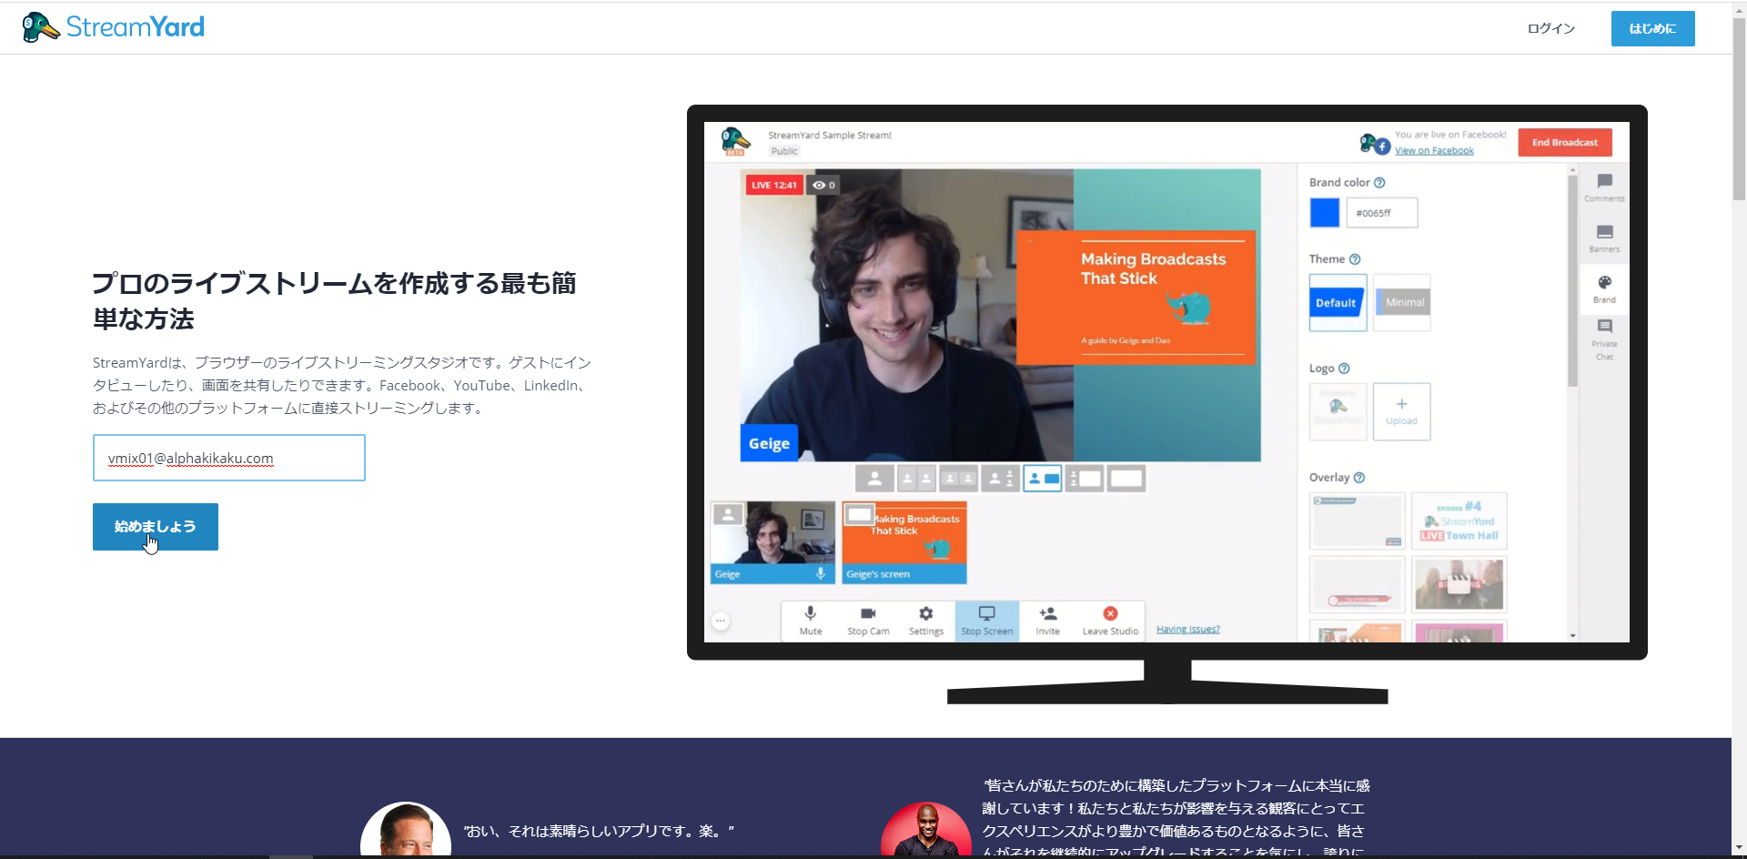Click the Upload logo tile
Screen dimensions: 1747x859
1402,412
